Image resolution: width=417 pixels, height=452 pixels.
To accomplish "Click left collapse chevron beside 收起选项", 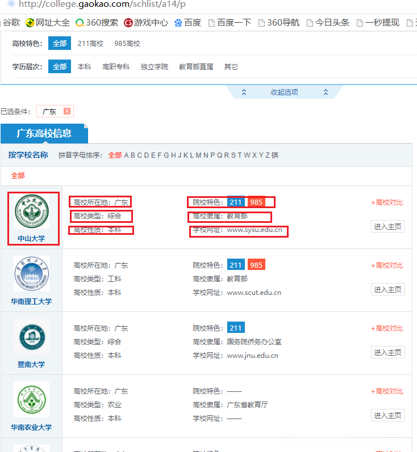I will tap(244, 92).
